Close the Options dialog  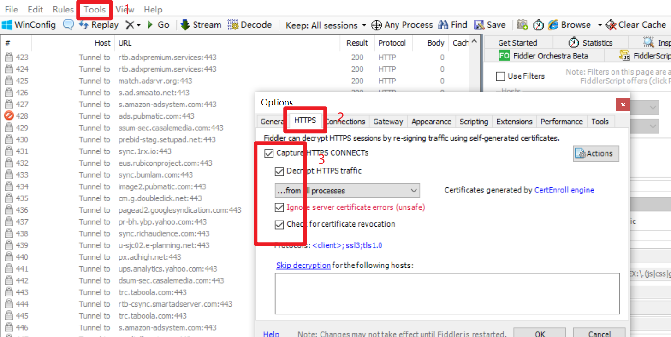tap(623, 105)
